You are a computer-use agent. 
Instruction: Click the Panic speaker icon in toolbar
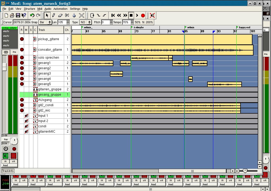click(152, 15)
